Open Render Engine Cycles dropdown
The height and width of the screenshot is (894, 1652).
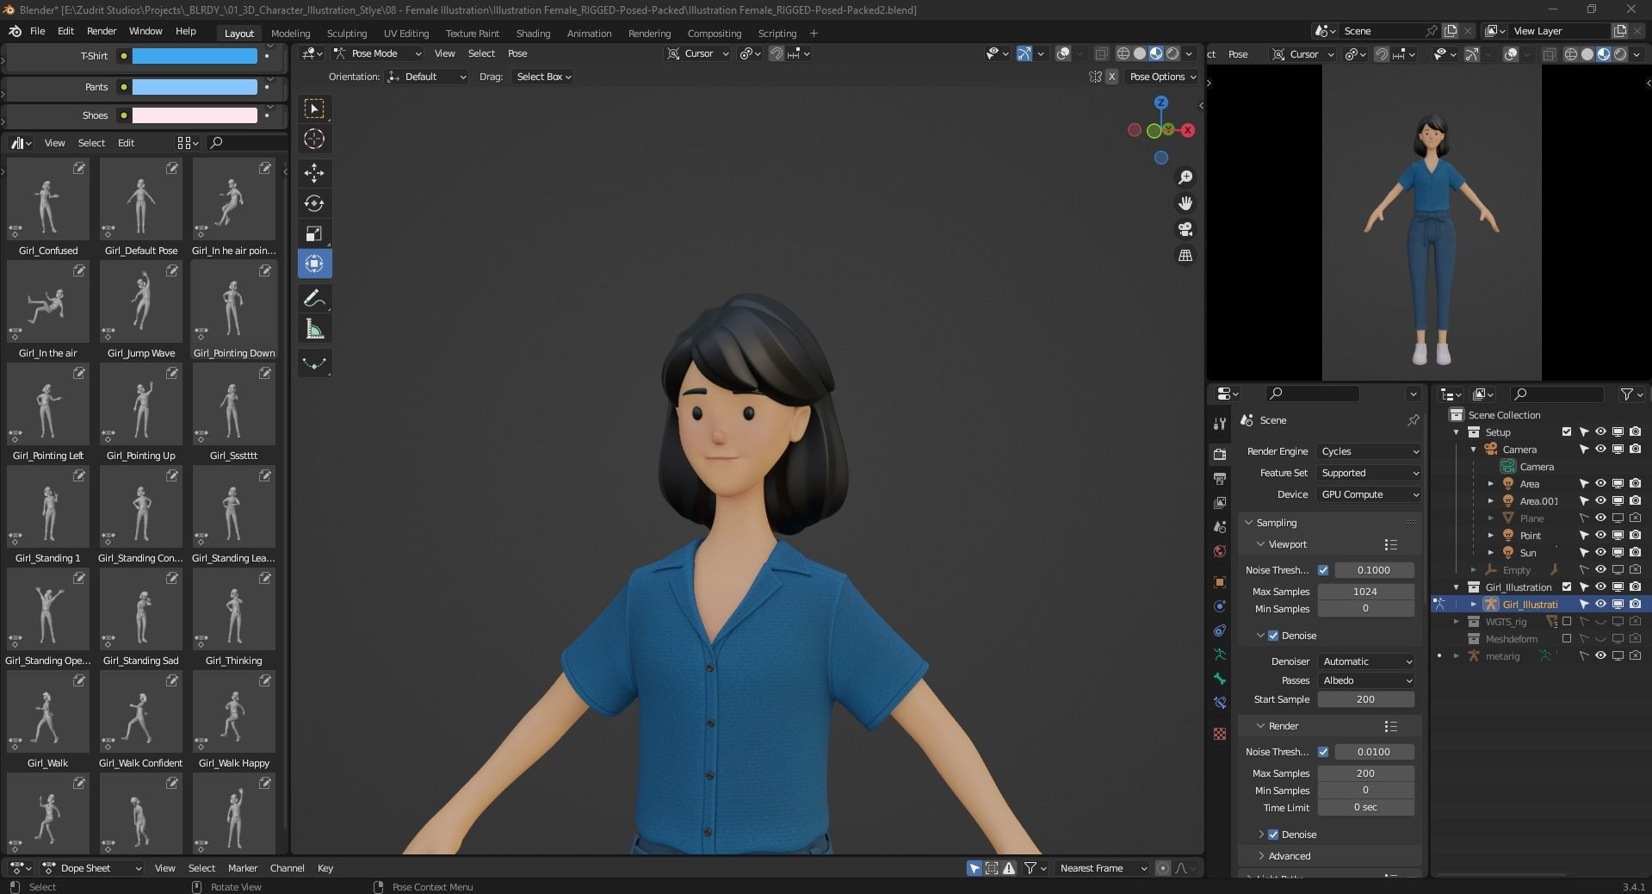(x=1368, y=451)
